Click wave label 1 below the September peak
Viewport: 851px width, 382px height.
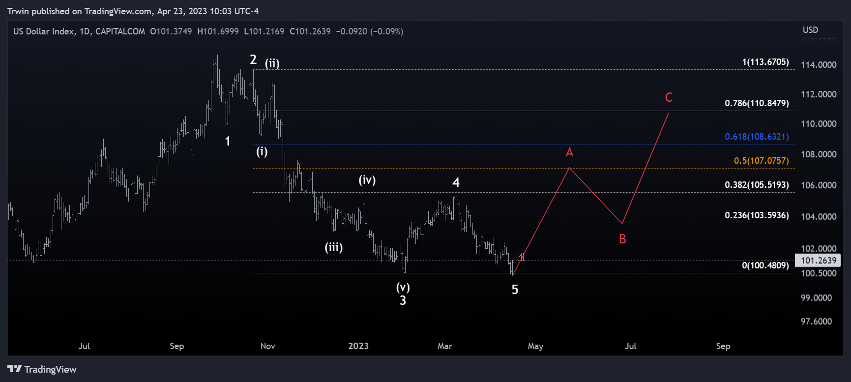click(x=228, y=142)
